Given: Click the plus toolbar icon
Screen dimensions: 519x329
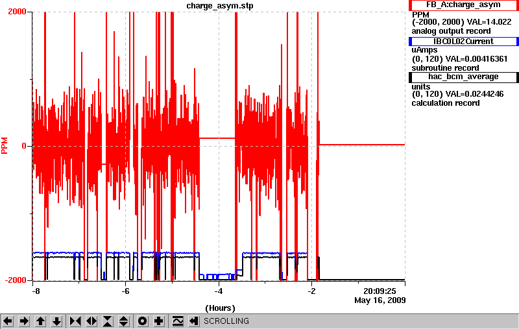Looking at the screenshot, I should (x=159, y=321).
